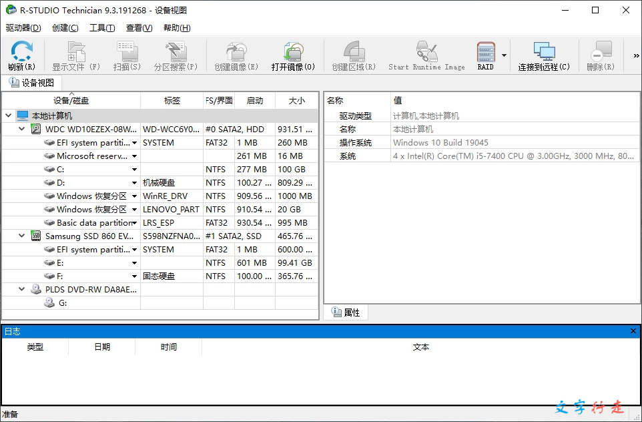Click the Microsoft reserved partition icon
The height and width of the screenshot is (422, 642).
49,156
